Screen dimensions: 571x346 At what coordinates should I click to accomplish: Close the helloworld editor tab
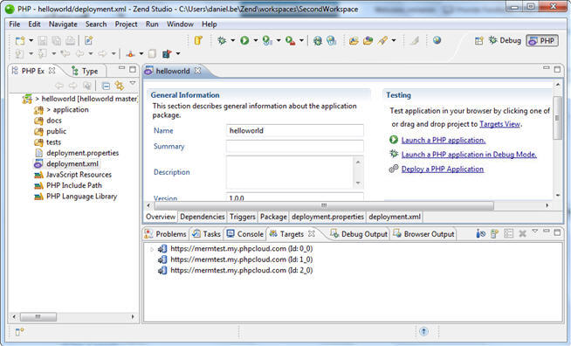pos(197,71)
